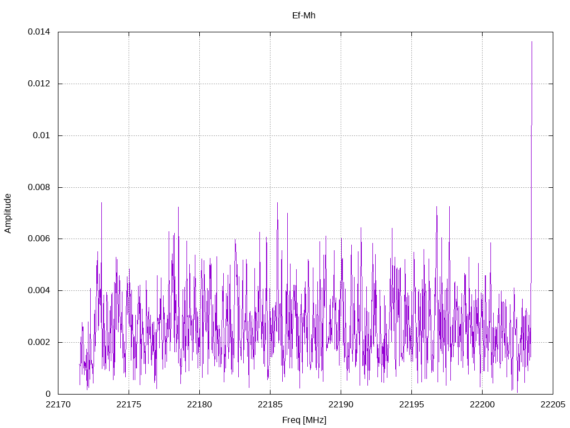570x428 pixels.
Task: Click the 0.01 y-axis tick label
Action: pos(41,135)
